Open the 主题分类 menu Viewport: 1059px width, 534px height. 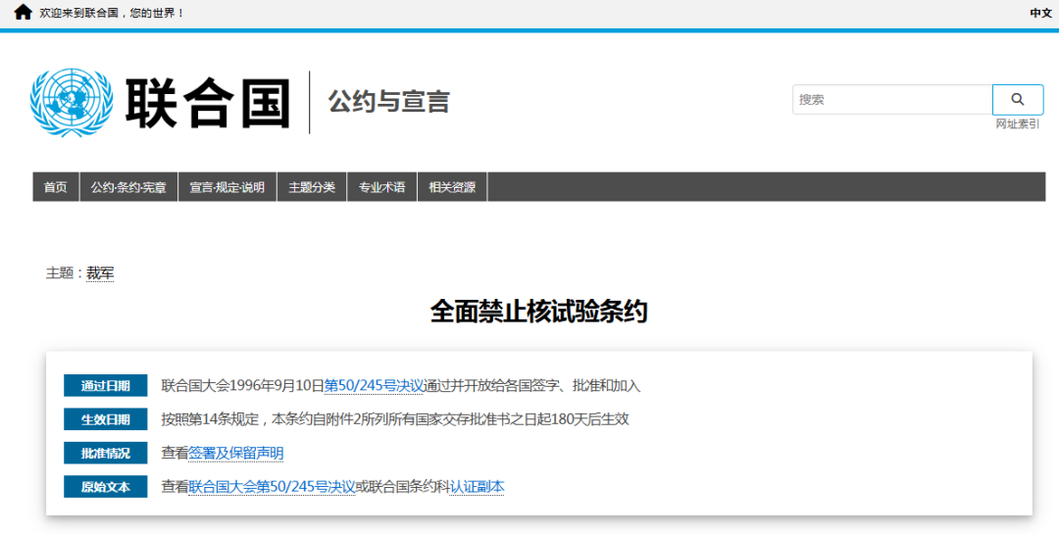point(312,187)
